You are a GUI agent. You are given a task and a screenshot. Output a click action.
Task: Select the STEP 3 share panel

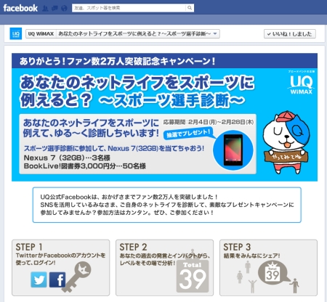[268, 268]
